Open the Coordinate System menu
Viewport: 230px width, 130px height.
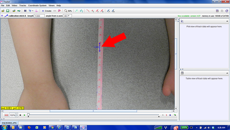click(x=37, y=6)
